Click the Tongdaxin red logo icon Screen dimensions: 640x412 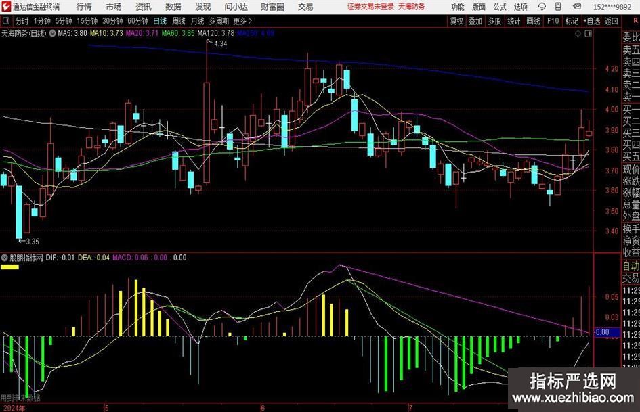(x=5, y=7)
